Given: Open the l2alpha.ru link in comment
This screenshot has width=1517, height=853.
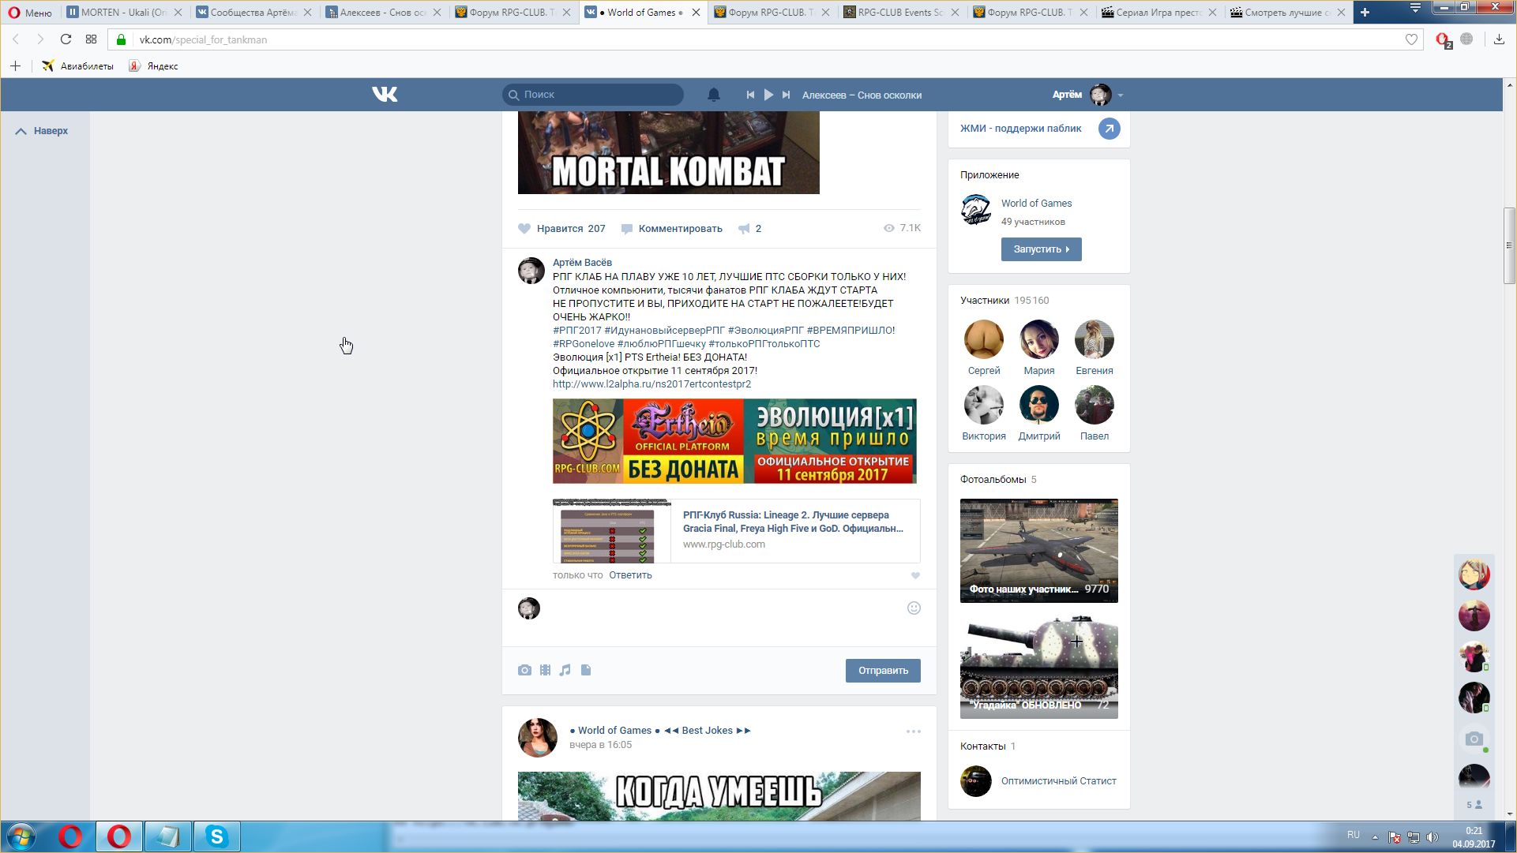Looking at the screenshot, I should click(x=651, y=384).
